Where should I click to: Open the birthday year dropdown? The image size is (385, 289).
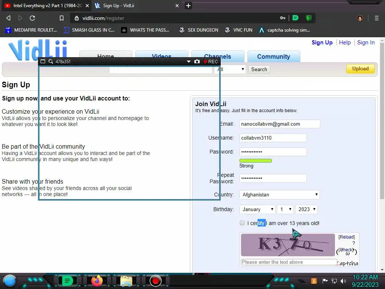pyautogui.click(x=306, y=209)
